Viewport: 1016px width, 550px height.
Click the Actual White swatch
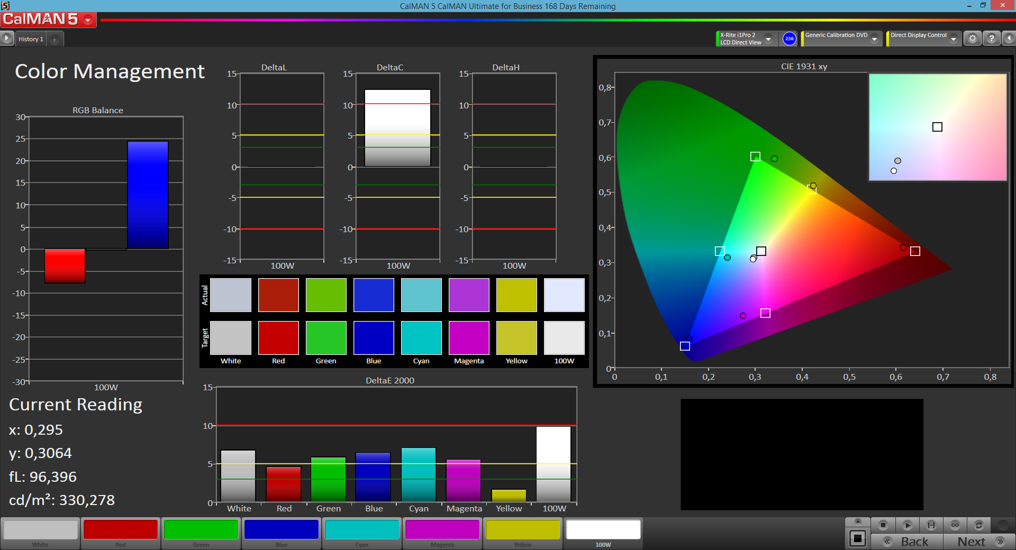(231, 295)
